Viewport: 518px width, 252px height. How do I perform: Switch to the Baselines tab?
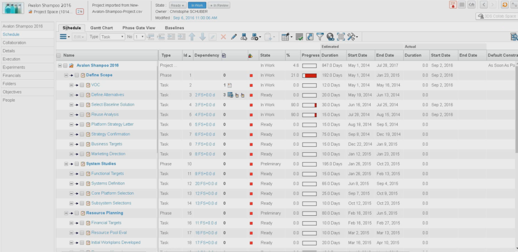click(175, 28)
